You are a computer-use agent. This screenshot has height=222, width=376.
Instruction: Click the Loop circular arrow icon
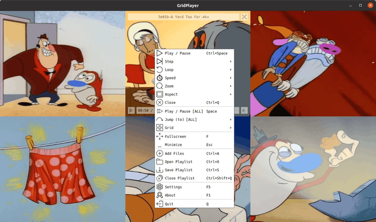click(x=160, y=70)
